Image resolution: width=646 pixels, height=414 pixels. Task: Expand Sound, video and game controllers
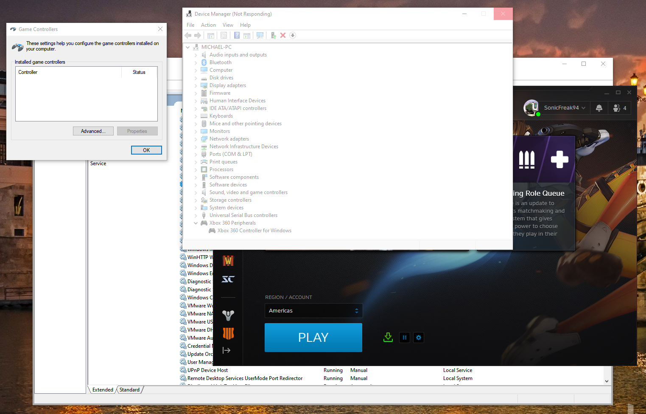[x=196, y=192]
